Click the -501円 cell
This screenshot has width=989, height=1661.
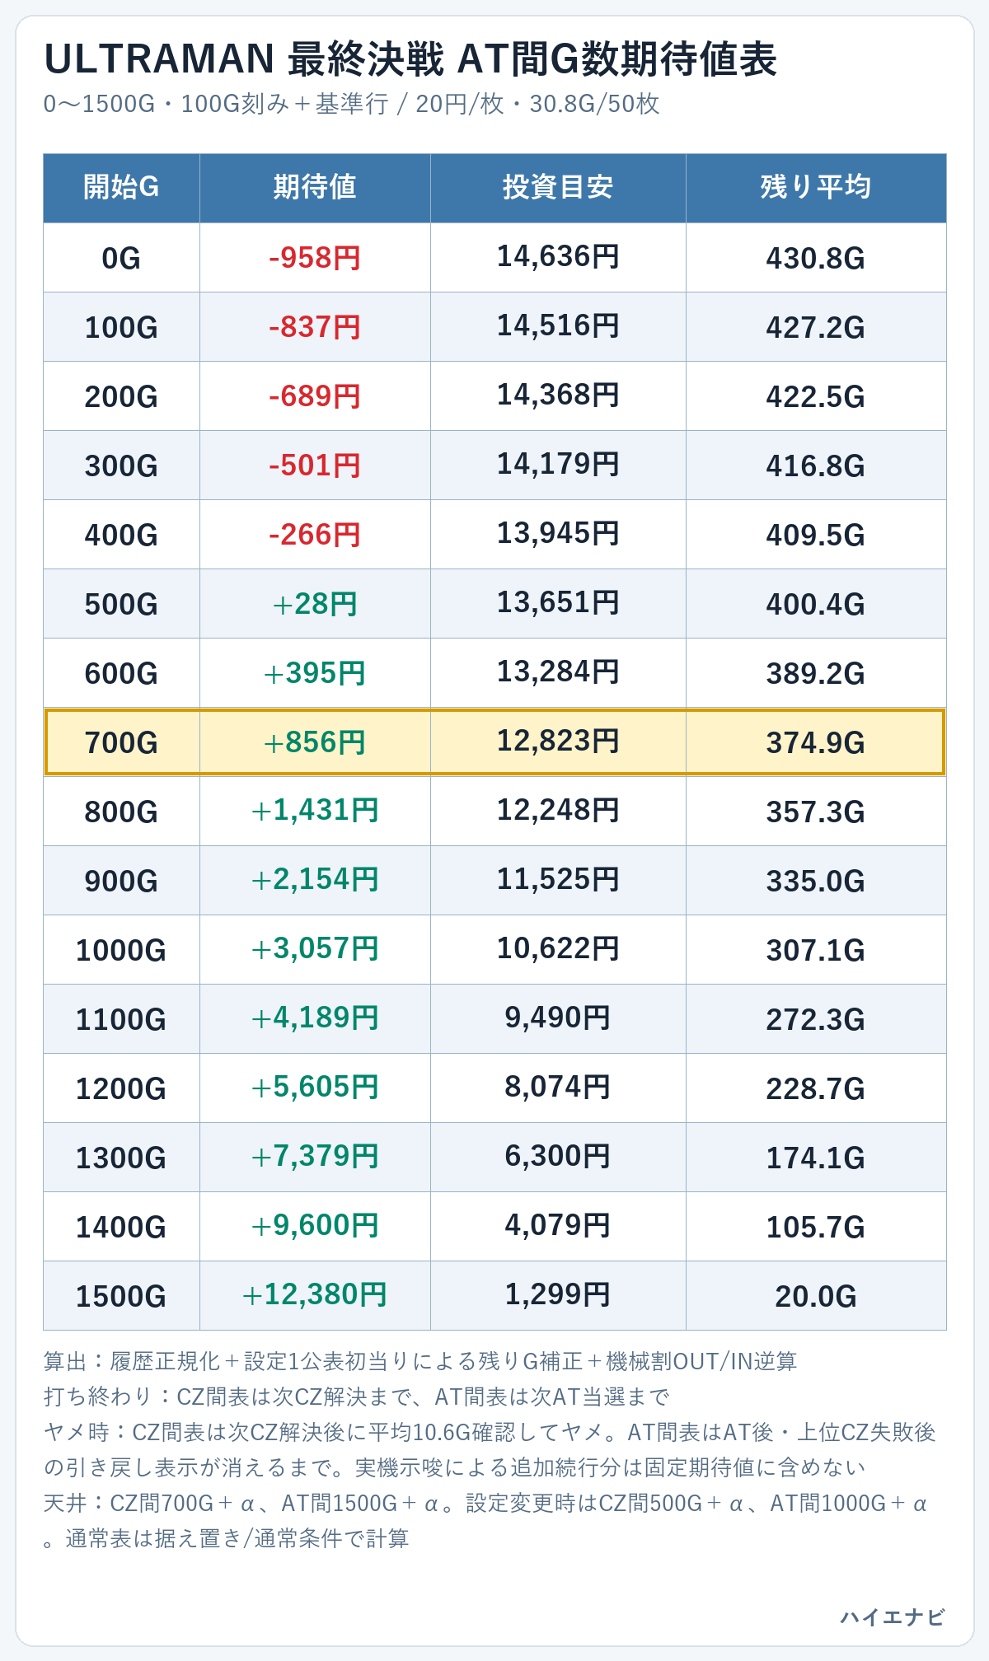315,466
